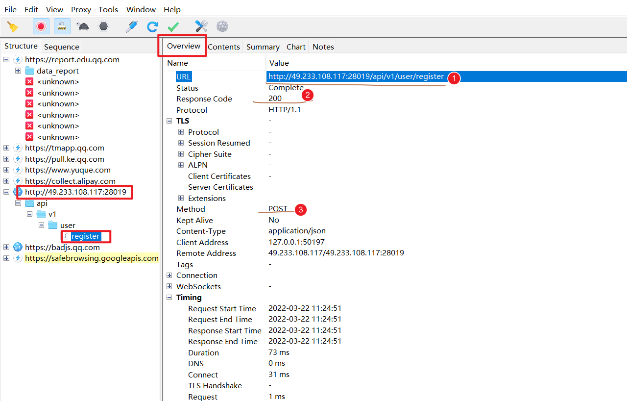Screen dimensions: 627x401
Task: Collapse the Timing section
Action: [x=169, y=298]
